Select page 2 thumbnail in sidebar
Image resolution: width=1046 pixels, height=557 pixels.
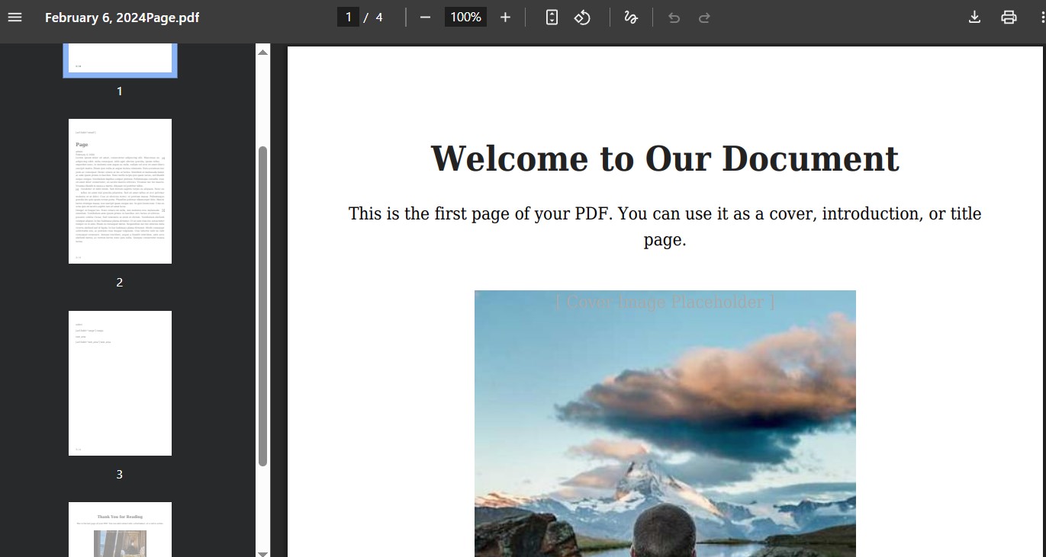[119, 190]
